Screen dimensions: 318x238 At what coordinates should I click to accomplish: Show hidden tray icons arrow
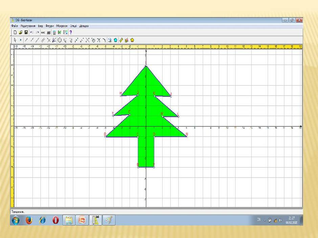[265, 220]
